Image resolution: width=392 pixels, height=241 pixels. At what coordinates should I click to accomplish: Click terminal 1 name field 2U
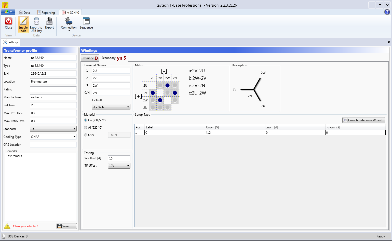111,71
